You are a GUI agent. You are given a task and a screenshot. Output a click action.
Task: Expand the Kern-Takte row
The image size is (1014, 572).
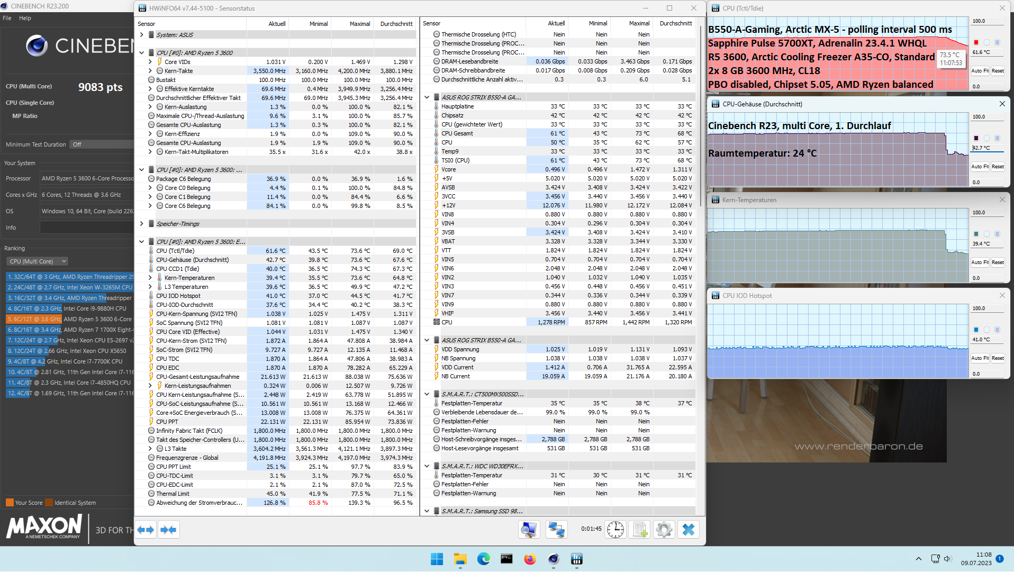coord(150,71)
